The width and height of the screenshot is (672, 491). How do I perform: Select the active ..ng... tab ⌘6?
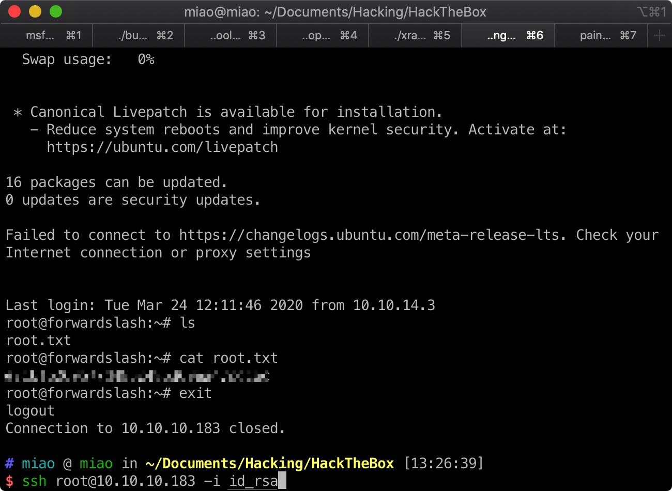(x=508, y=35)
